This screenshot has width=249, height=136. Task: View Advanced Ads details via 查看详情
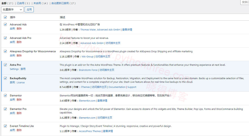(x=127, y=30)
